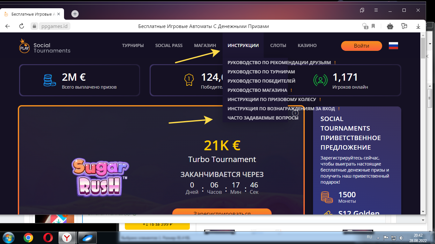Launch Opera from the taskbar

pyautogui.click(x=48, y=237)
